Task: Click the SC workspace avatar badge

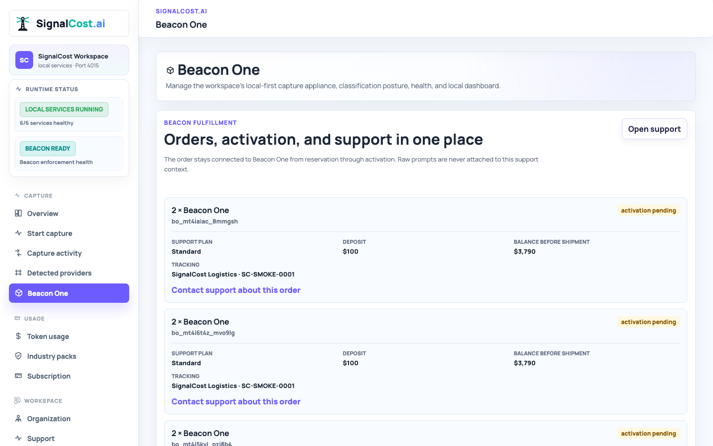Action: tap(24, 60)
